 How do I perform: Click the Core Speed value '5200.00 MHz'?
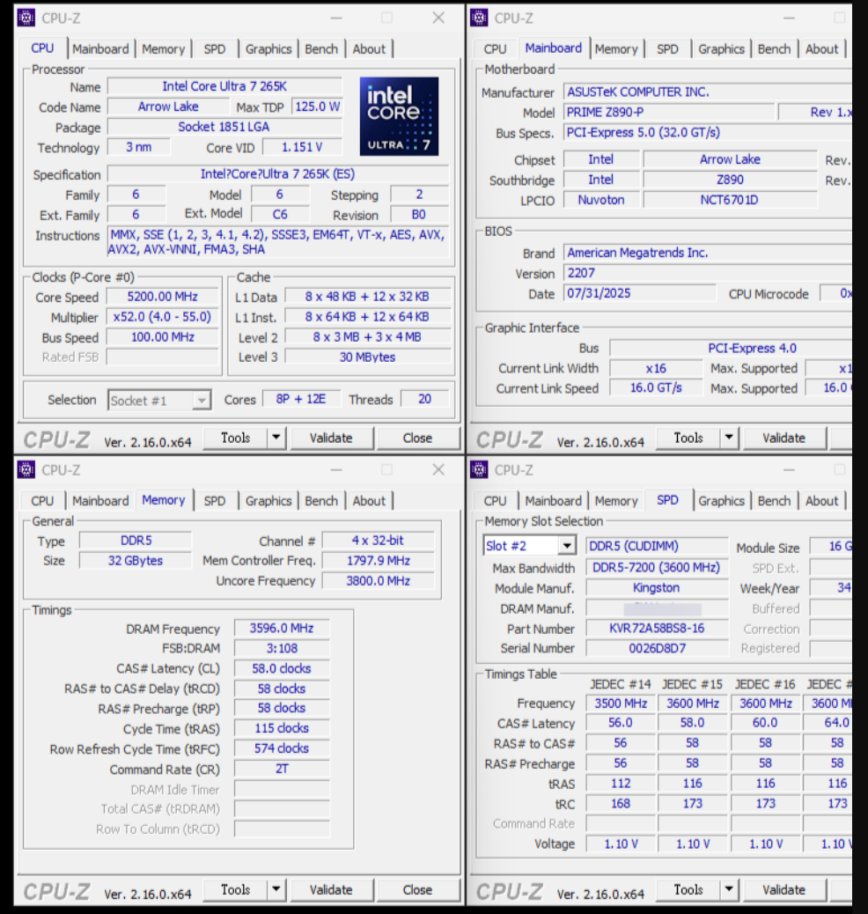pos(163,297)
